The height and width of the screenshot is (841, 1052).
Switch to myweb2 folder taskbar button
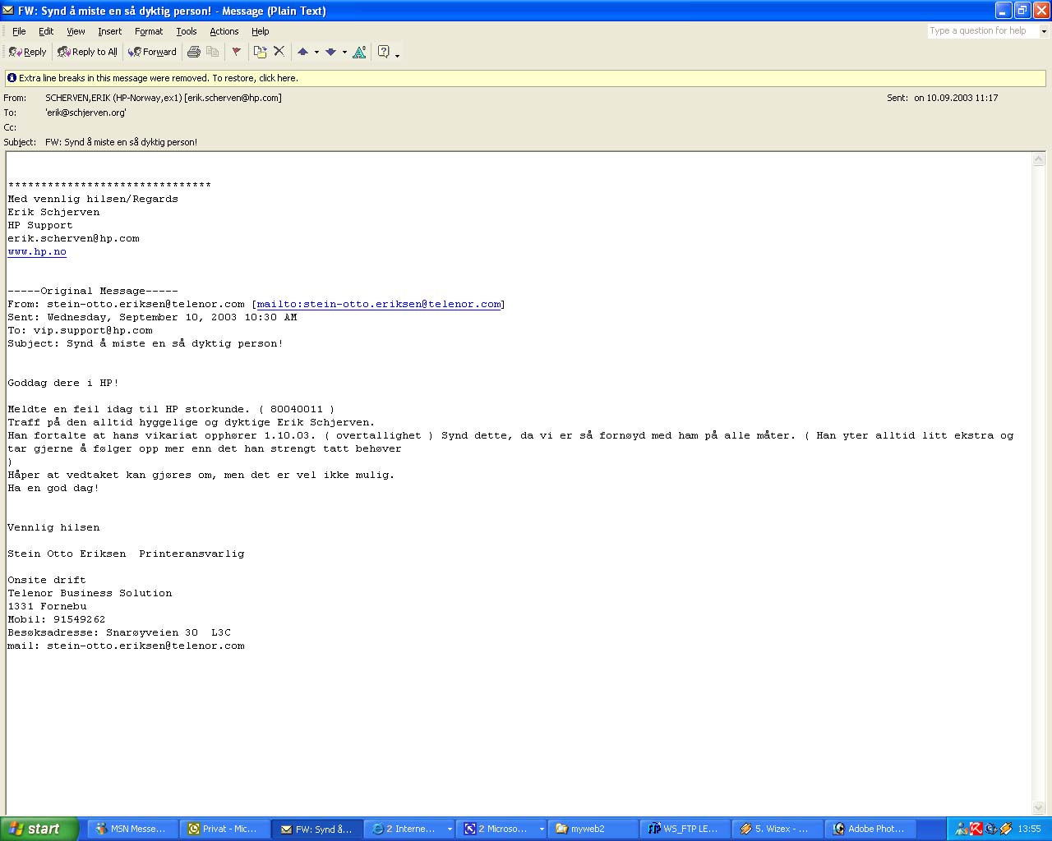click(x=593, y=829)
